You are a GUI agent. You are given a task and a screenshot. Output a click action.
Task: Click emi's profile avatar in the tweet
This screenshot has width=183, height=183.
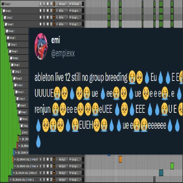pos(41,46)
